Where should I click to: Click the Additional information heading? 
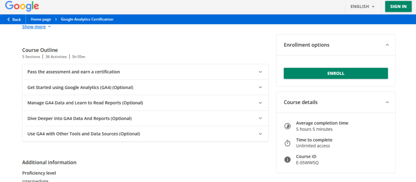pos(49,163)
